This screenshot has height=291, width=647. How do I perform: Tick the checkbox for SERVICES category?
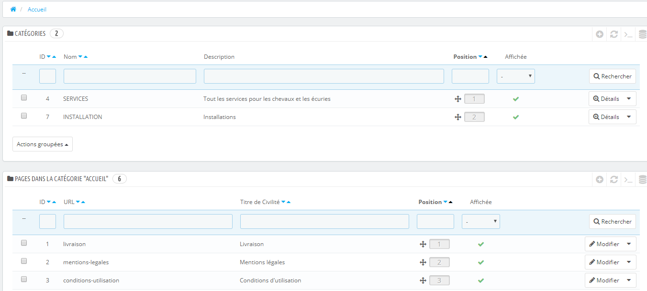(24, 97)
